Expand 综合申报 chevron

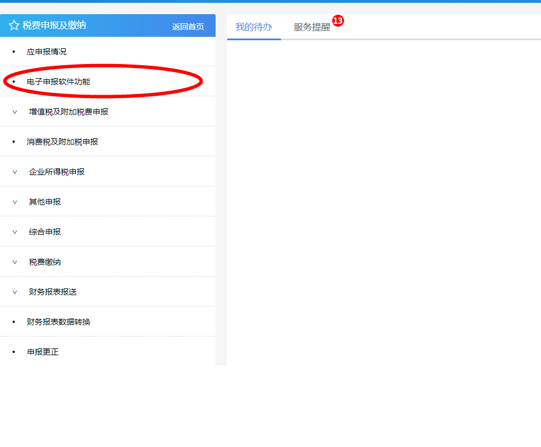tap(15, 232)
